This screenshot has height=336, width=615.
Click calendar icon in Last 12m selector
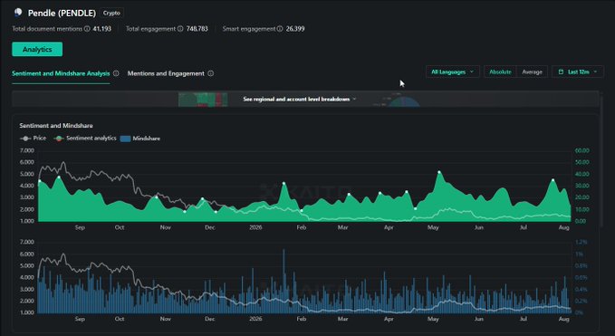(561, 72)
